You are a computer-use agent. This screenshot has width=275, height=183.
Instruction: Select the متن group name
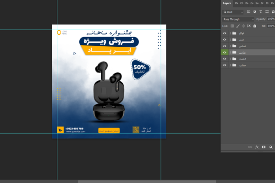pos(242,40)
